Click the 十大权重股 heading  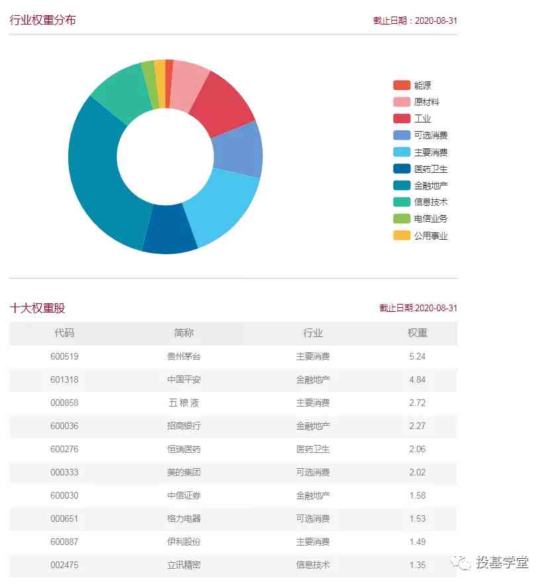pos(37,308)
